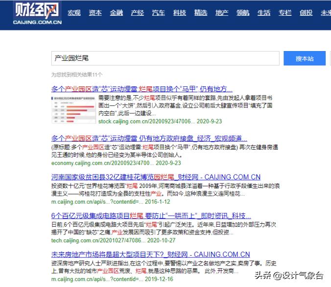Click the 财经网 CAIJING.COM.CN logo

(37, 13)
